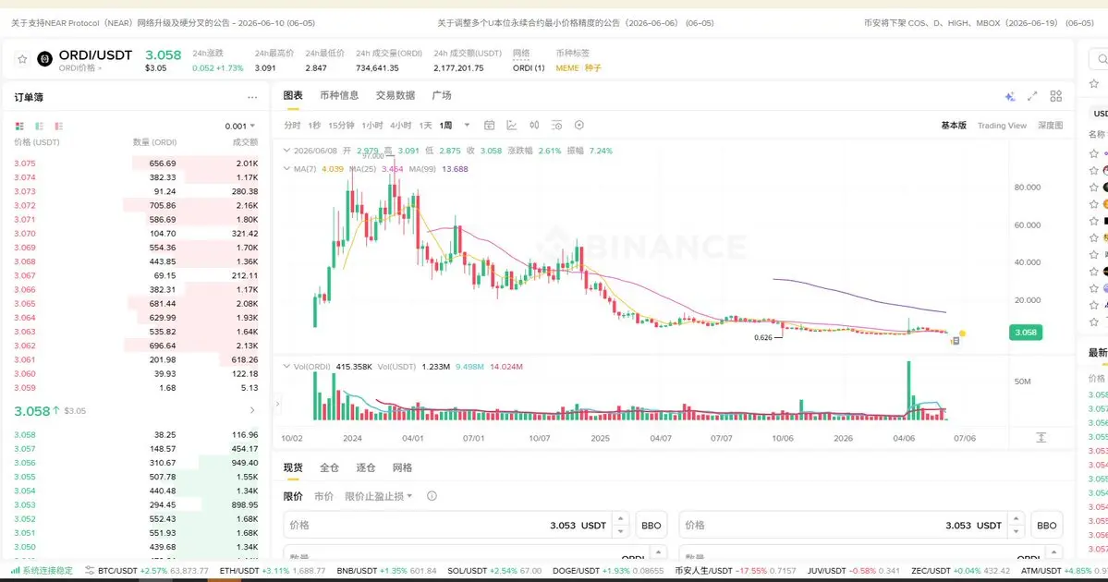
Task: Open the chart layout grid icon
Action: tap(1055, 96)
